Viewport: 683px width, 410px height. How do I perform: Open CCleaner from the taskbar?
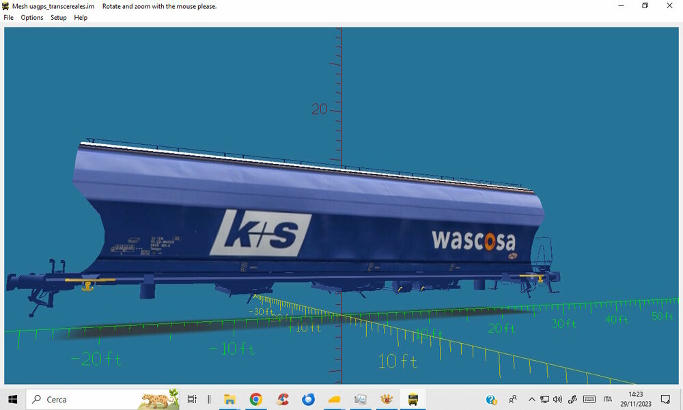click(282, 399)
